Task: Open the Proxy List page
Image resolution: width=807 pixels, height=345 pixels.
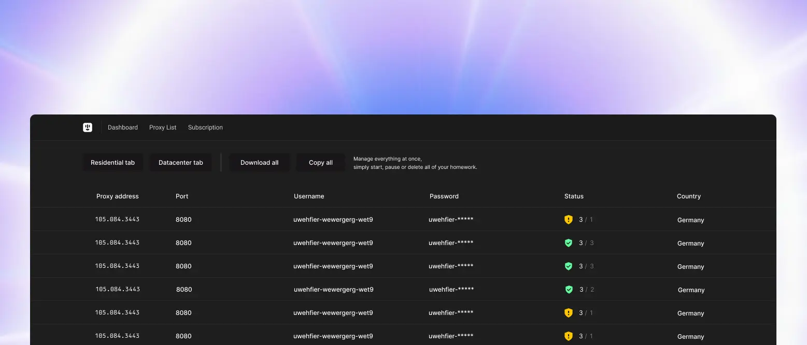Action: point(163,127)
